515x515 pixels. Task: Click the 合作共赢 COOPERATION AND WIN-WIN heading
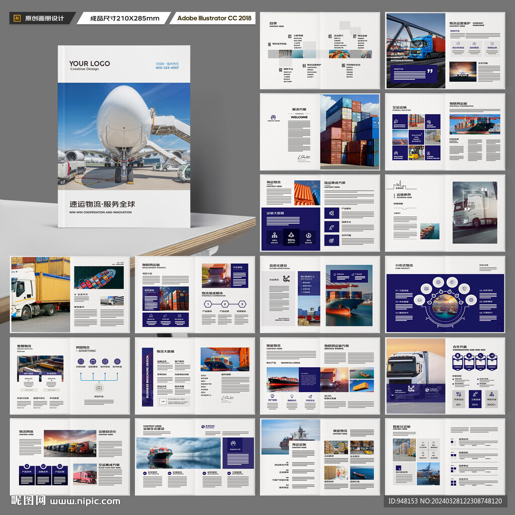tap(469, 348)
